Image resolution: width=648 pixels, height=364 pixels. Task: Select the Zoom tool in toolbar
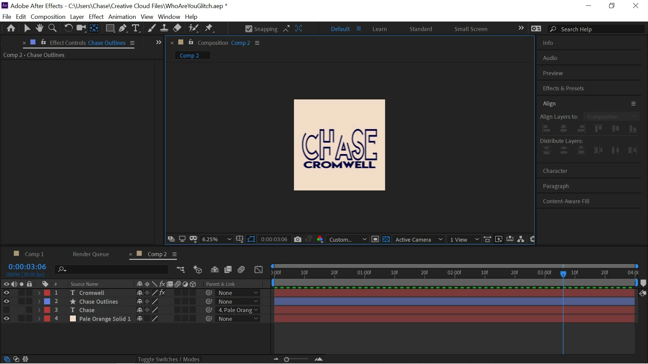coord(52,28)
